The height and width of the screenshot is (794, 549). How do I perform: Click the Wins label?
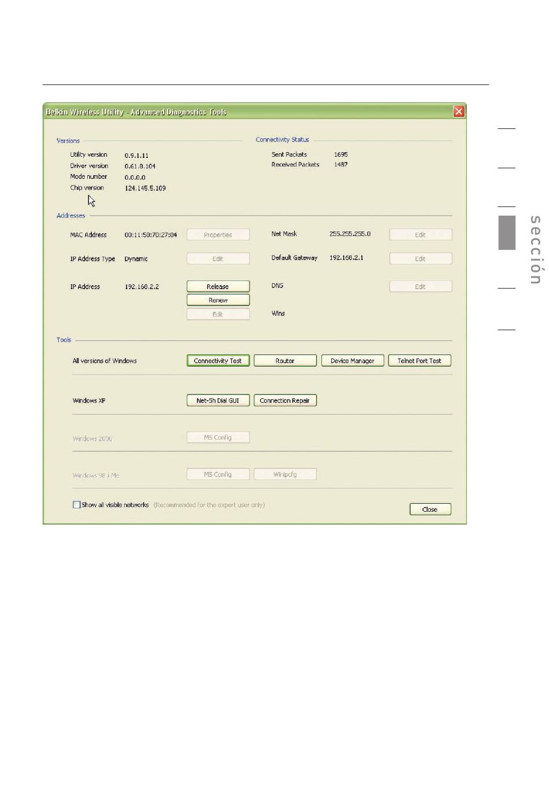(278, 313)
